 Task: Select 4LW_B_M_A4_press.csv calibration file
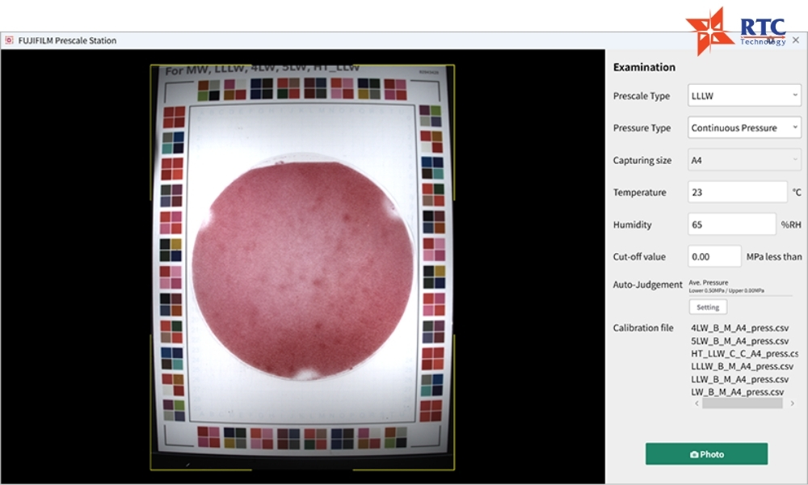[739, 328]
